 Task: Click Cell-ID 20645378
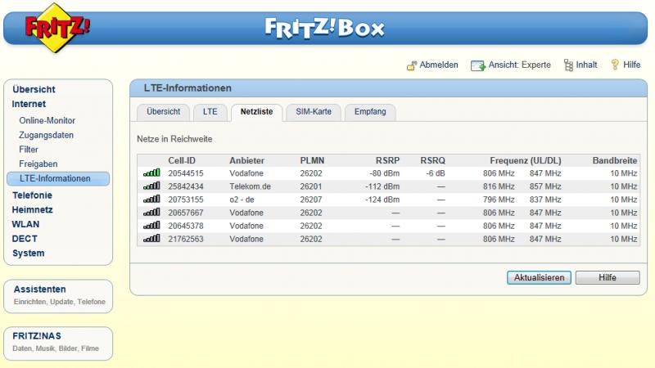coord(186,226)
